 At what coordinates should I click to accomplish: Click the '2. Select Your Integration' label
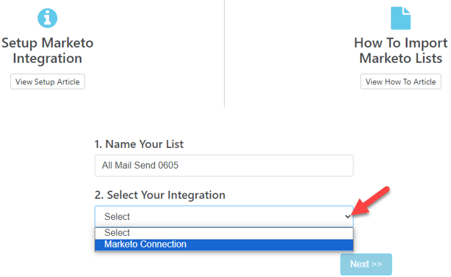tap(160, 195)
